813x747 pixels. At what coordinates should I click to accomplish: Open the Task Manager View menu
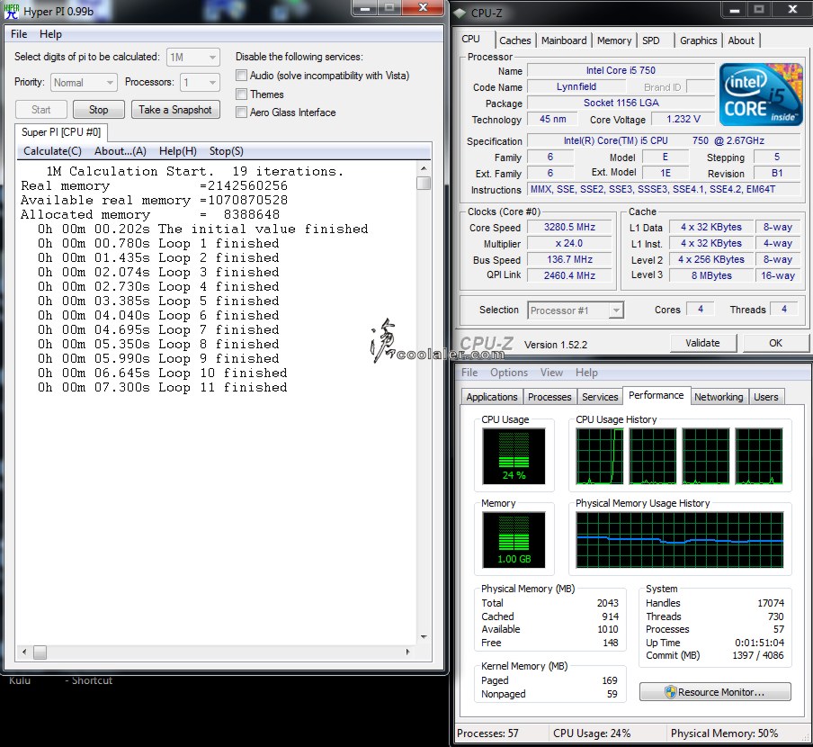click(x=551, y=373)
